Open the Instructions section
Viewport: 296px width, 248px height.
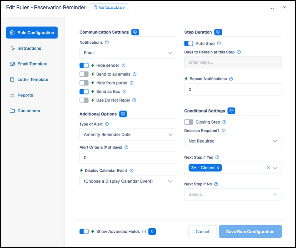click(25, 48)
